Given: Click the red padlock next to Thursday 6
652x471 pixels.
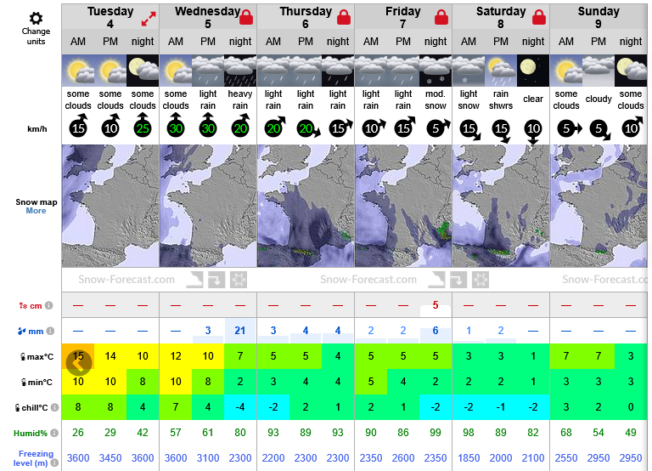Looking at the screenshot, I should pos(344,18).
